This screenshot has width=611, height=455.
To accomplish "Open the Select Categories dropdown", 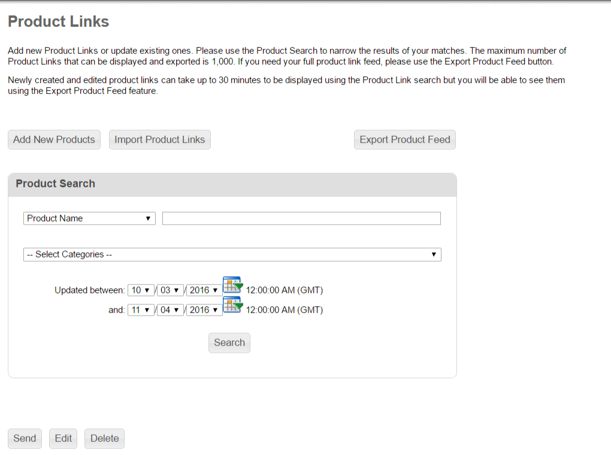I will point(232,254).
